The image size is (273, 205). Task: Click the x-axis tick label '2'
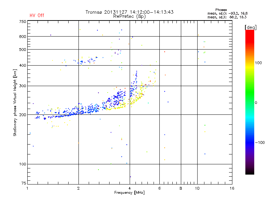[78, 188]
